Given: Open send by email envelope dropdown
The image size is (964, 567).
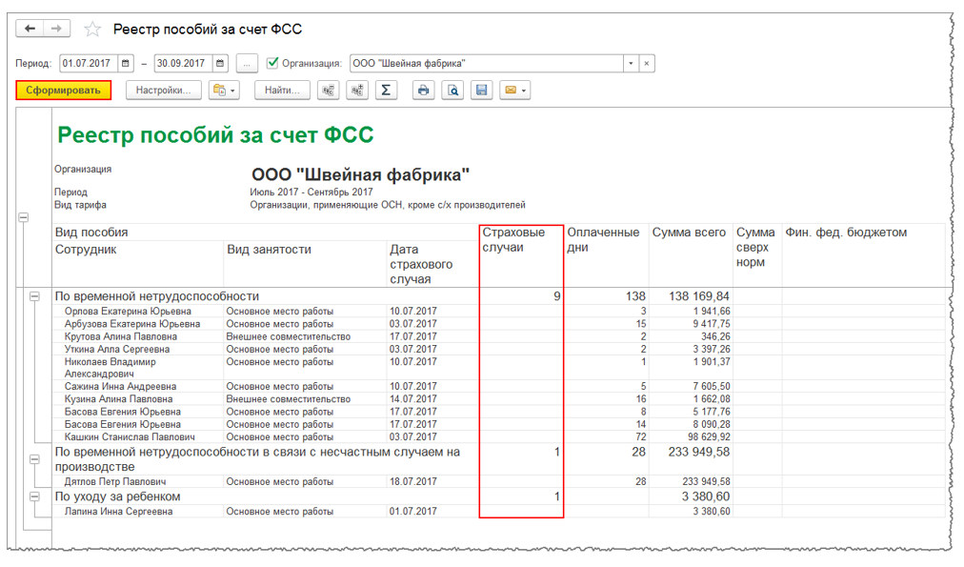Looking at the screenshot, I should [x=514, y=91].
